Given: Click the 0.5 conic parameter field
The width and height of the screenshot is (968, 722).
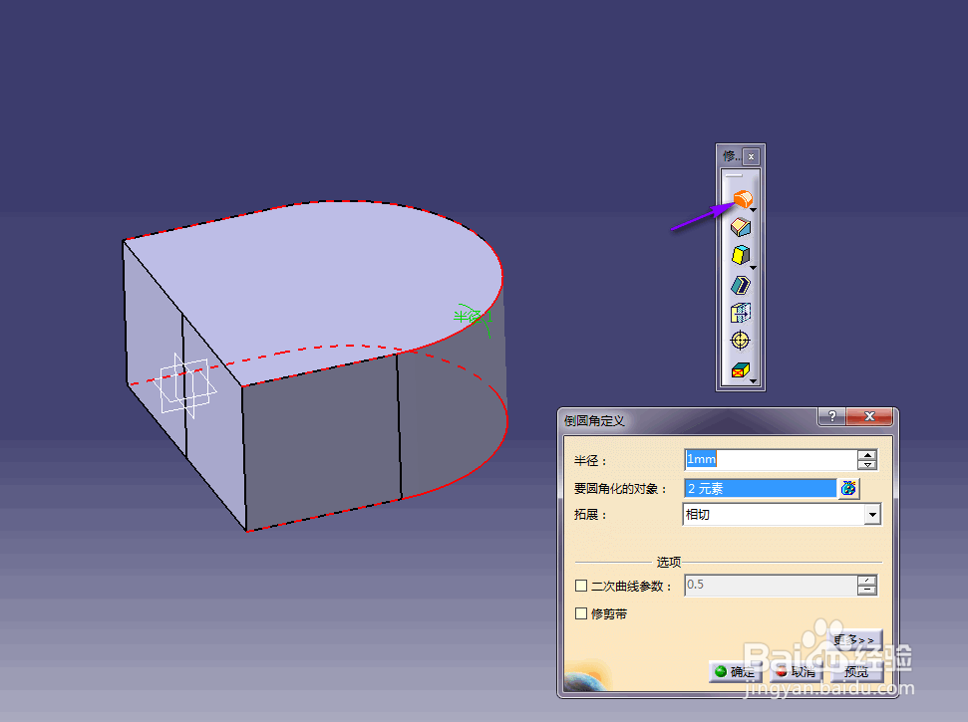Looking at the screenshot, I should pos(771,586).
